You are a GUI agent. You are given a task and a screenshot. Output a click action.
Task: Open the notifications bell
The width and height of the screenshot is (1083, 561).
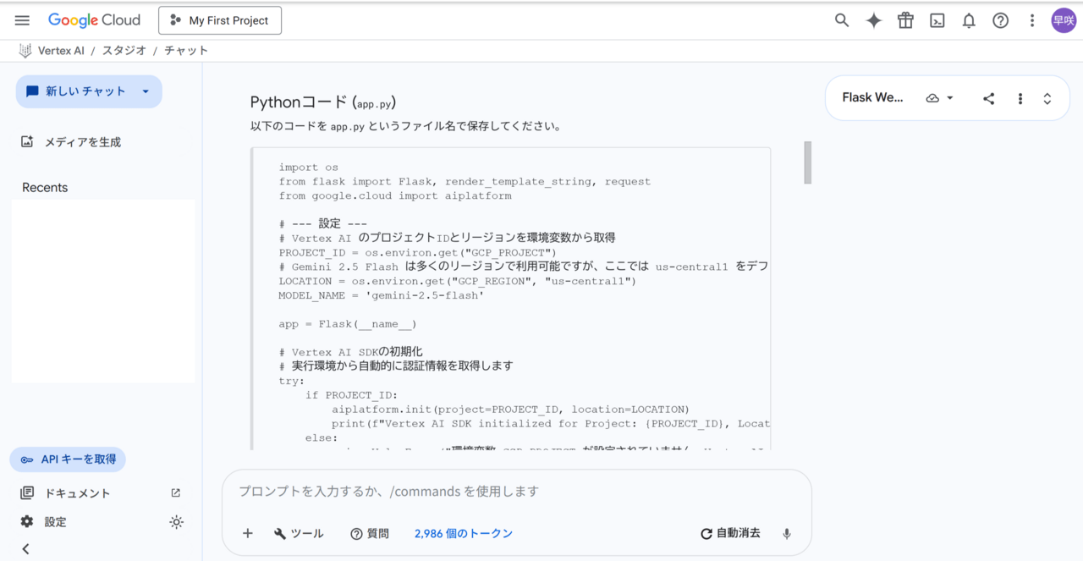969,20
